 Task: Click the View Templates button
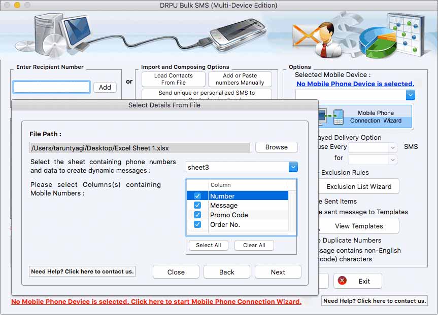pyautogui.click(x=358, y=226)
